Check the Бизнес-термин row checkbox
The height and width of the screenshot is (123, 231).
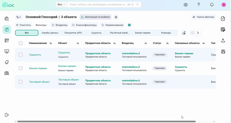pos(21,68)
